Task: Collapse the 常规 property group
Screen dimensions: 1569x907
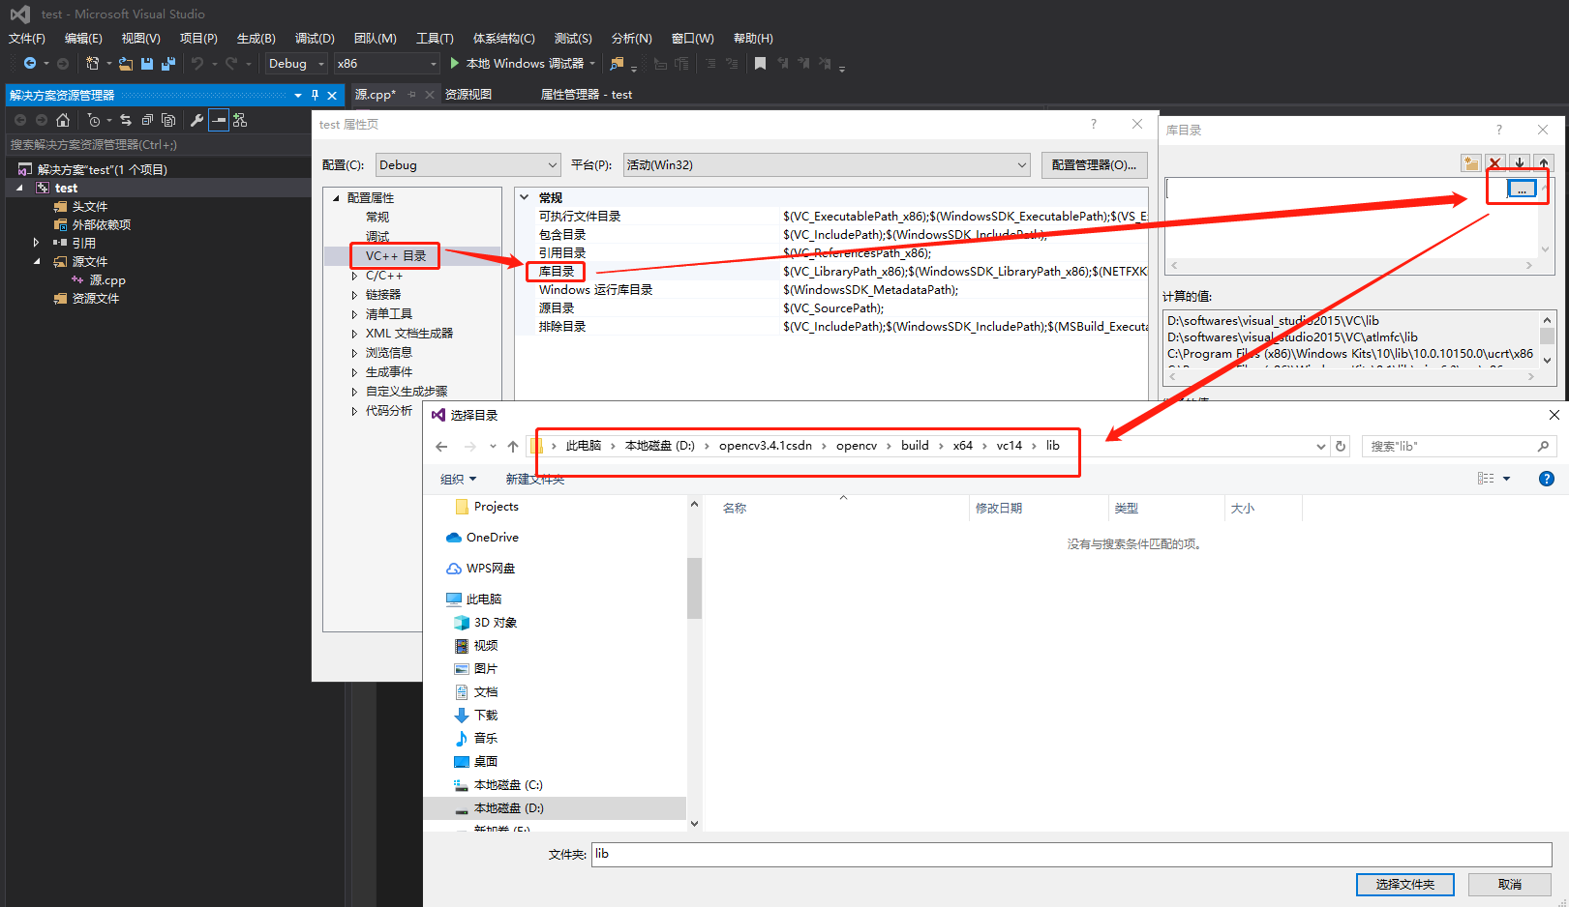Action: [525, 197]
